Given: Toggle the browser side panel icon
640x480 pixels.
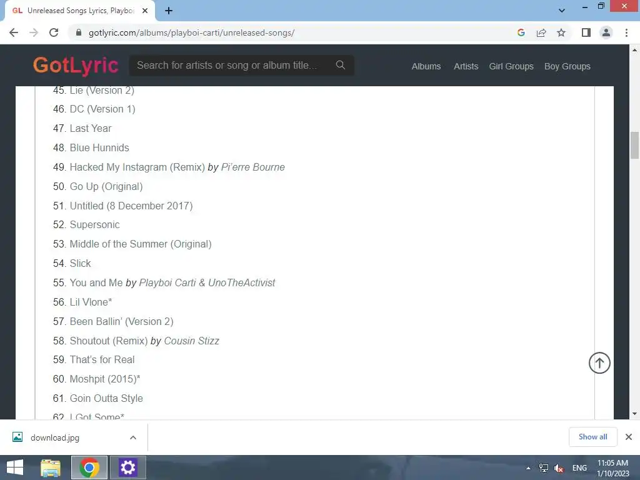Looking at the screenshot, I should point(586,32).
